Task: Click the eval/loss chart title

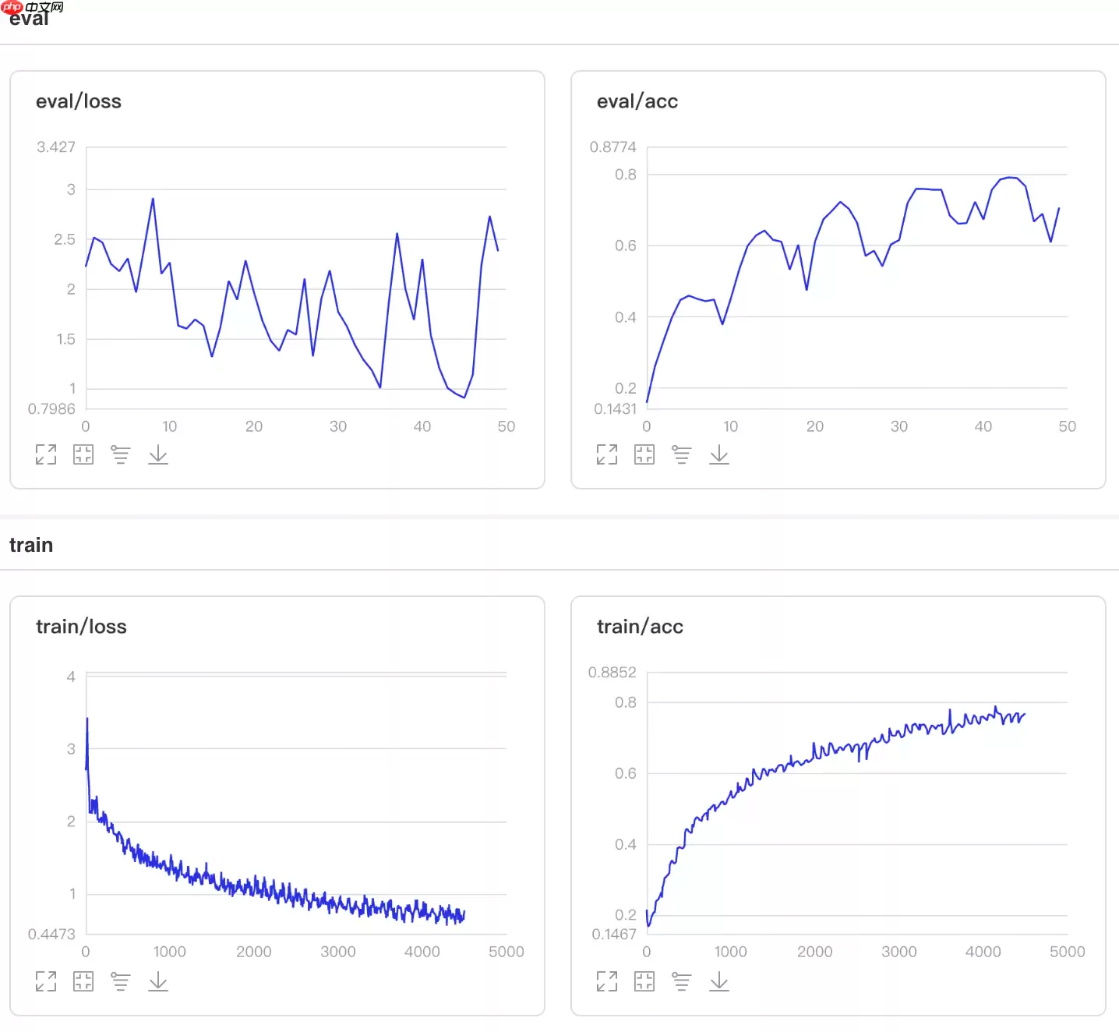Action: click(79, 101)
